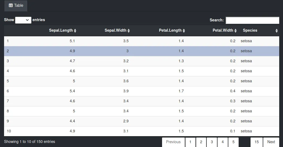Sort by Petal.Length using its arrow icon

[x=184, y=31]
